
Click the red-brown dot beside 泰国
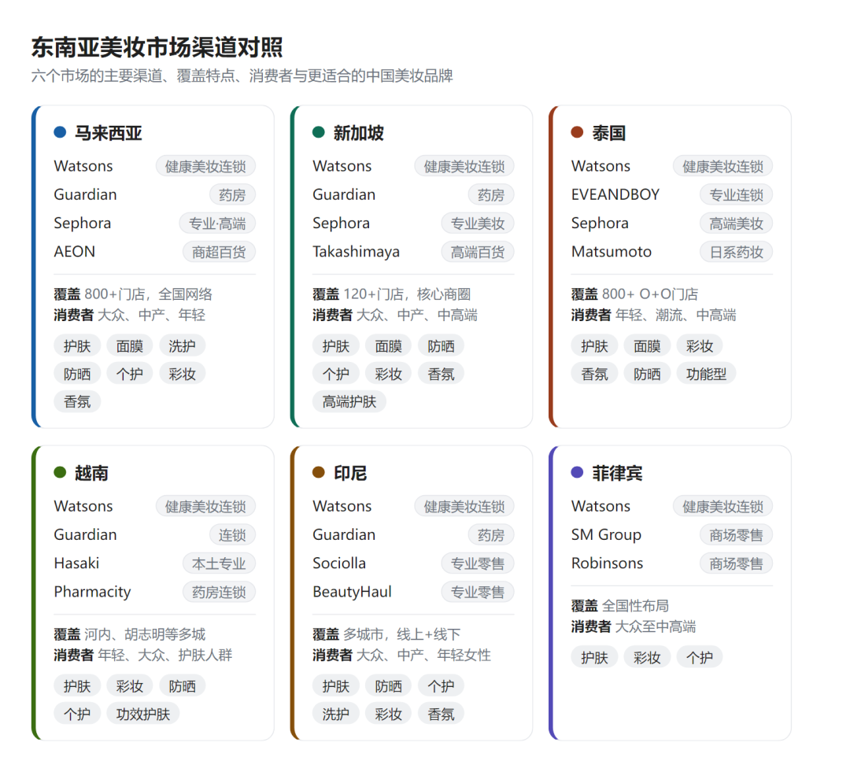point(578,132)
